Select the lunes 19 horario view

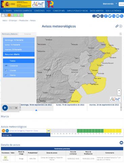click(19, 45)
